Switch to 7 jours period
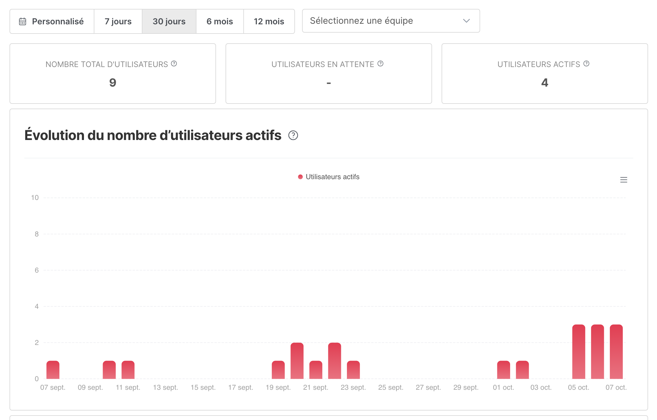657x420 pixels. 118,21
